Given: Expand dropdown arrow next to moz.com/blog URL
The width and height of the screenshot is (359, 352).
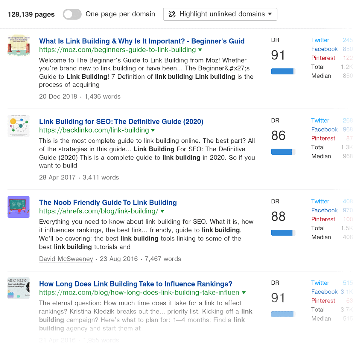Looking at the screenshot, I should pos(244,292).
